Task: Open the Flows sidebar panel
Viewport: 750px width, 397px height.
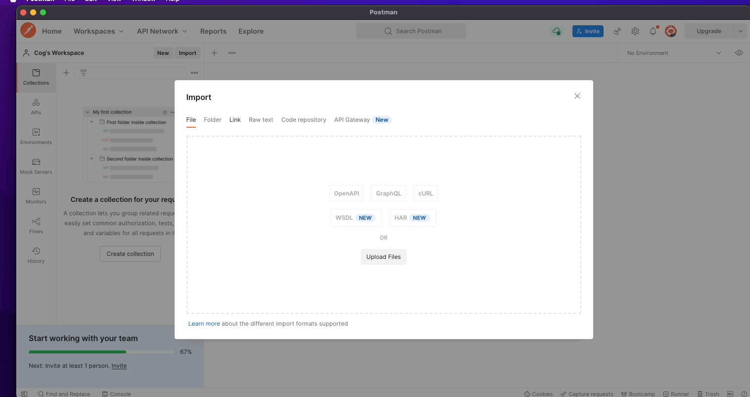Action: click(x=36, y=226)
